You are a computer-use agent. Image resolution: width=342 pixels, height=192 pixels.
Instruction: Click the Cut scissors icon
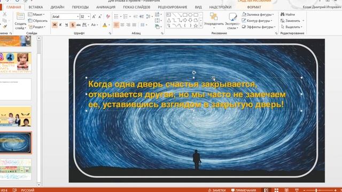(5, 14)
